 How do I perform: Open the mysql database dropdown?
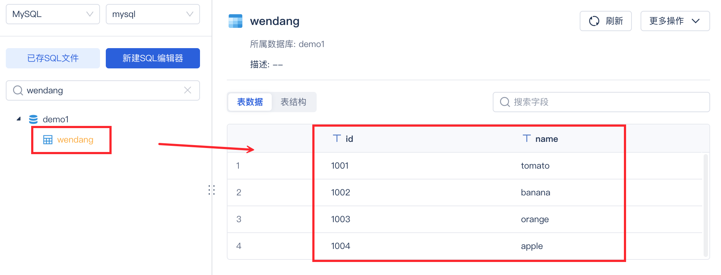tap(153, 14)
